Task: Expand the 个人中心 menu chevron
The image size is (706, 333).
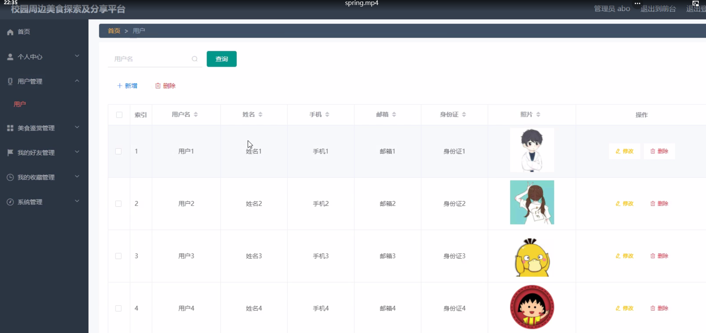Action: pos(77,56)
